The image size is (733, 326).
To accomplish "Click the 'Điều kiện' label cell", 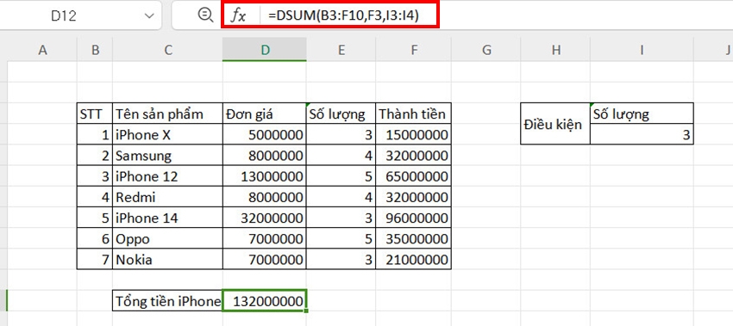I will [555, 124].
